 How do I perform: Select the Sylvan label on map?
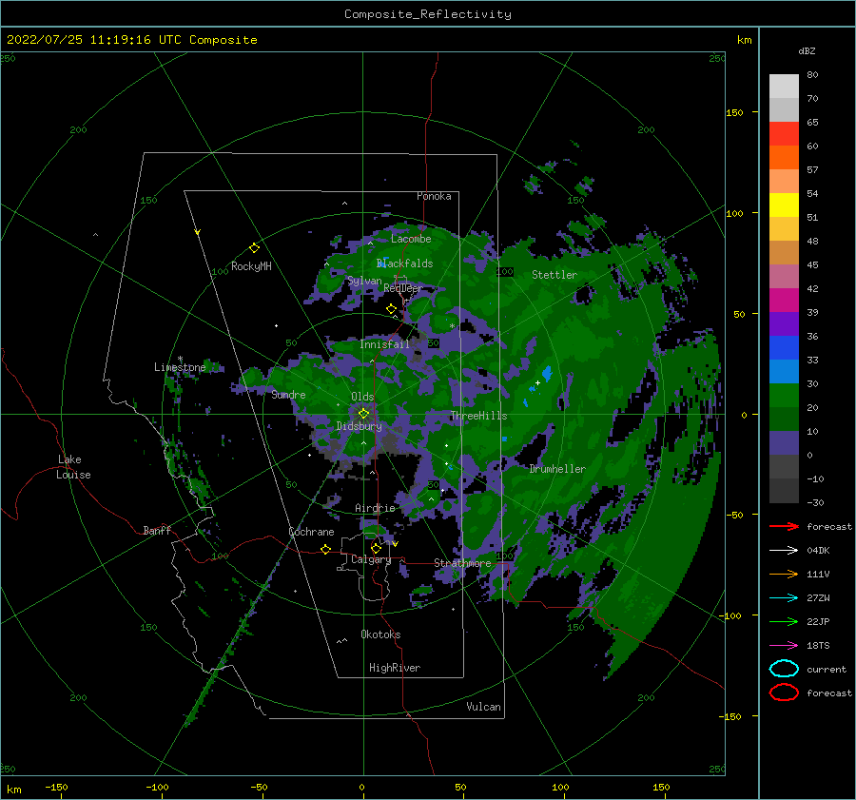364,282
